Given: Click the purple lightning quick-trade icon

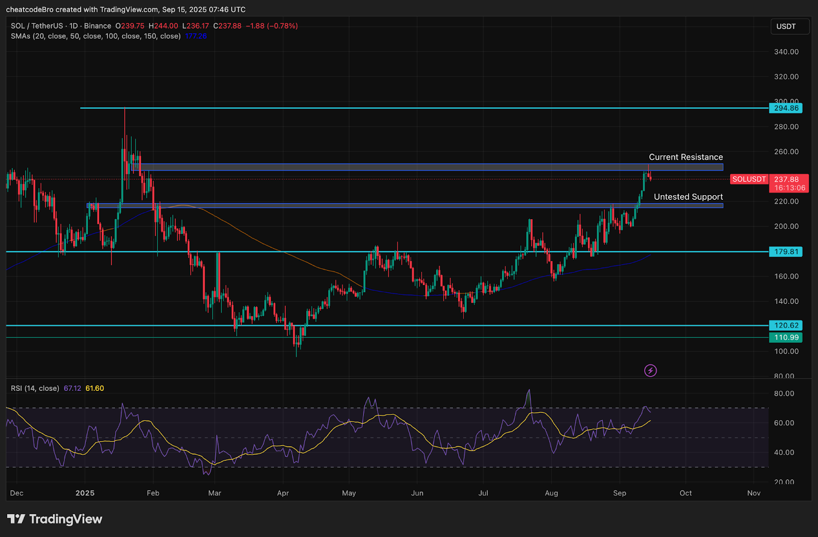Looking at the screenshot, I should point(650,370).
